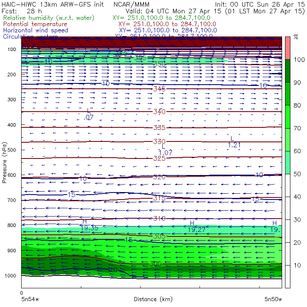307x307 pixels.
Task: Click the '%' unit label above color bar
Action: coord(296,37)
